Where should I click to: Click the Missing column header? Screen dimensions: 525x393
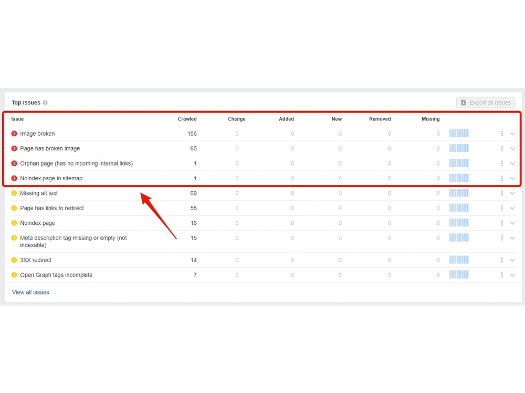[x=430, y=119]
